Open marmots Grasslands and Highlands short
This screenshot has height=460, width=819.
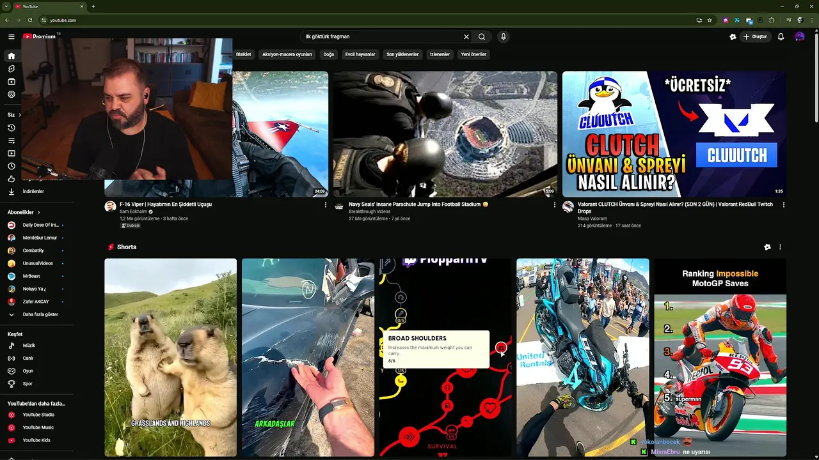[x=170, y=357]
